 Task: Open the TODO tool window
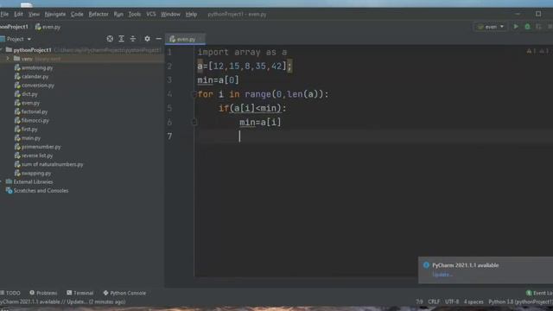pyautogui.click(x=10, y=293)
